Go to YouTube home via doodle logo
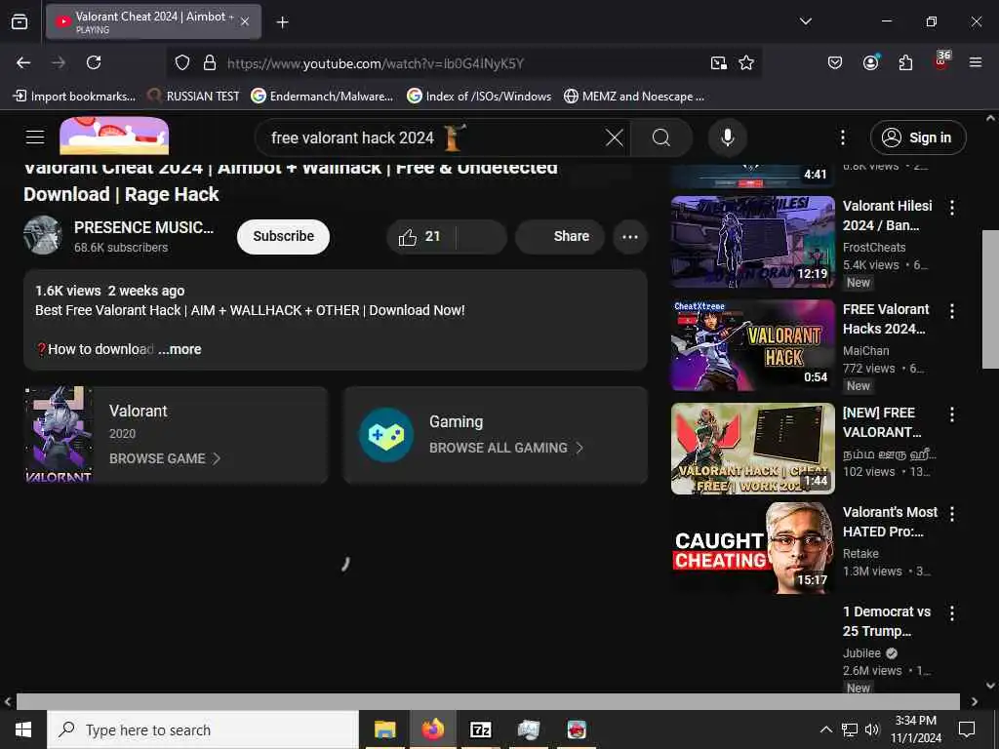 pyautogui.click(x=114, y=136)
